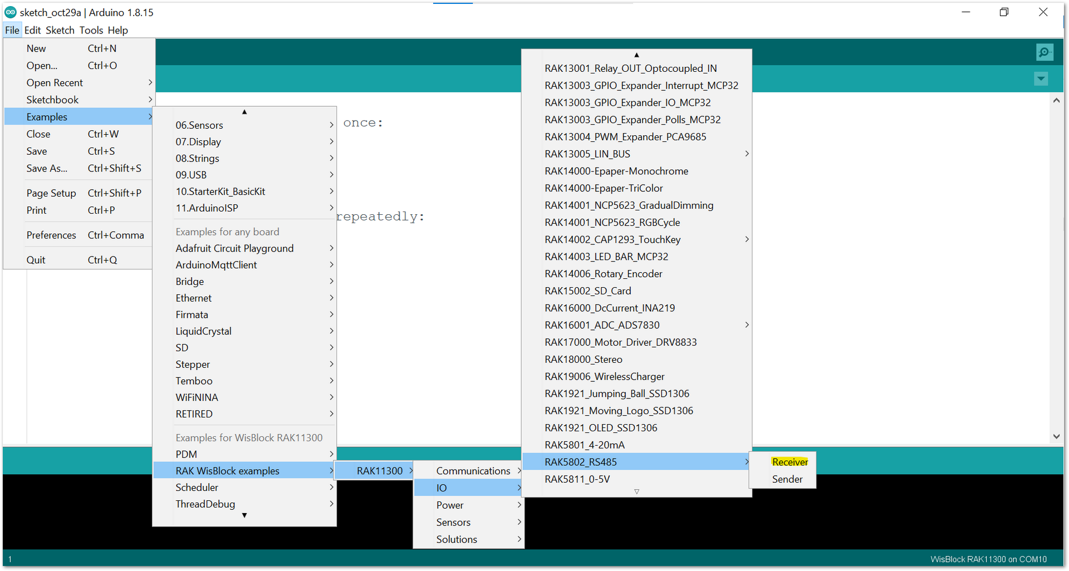Open the Serial Monitor icon
The image size is (1069, 571).
[x=1045, y=52]
